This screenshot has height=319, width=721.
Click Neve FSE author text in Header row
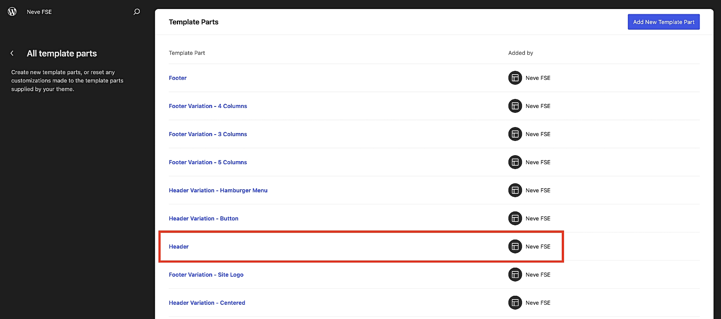click(x=538, y=247)
